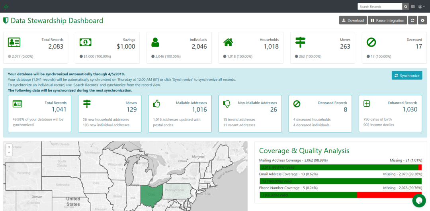Viewport: 430px width, 211px height.
Task: Click the search magnifier icon button
Action: (406, 6)
